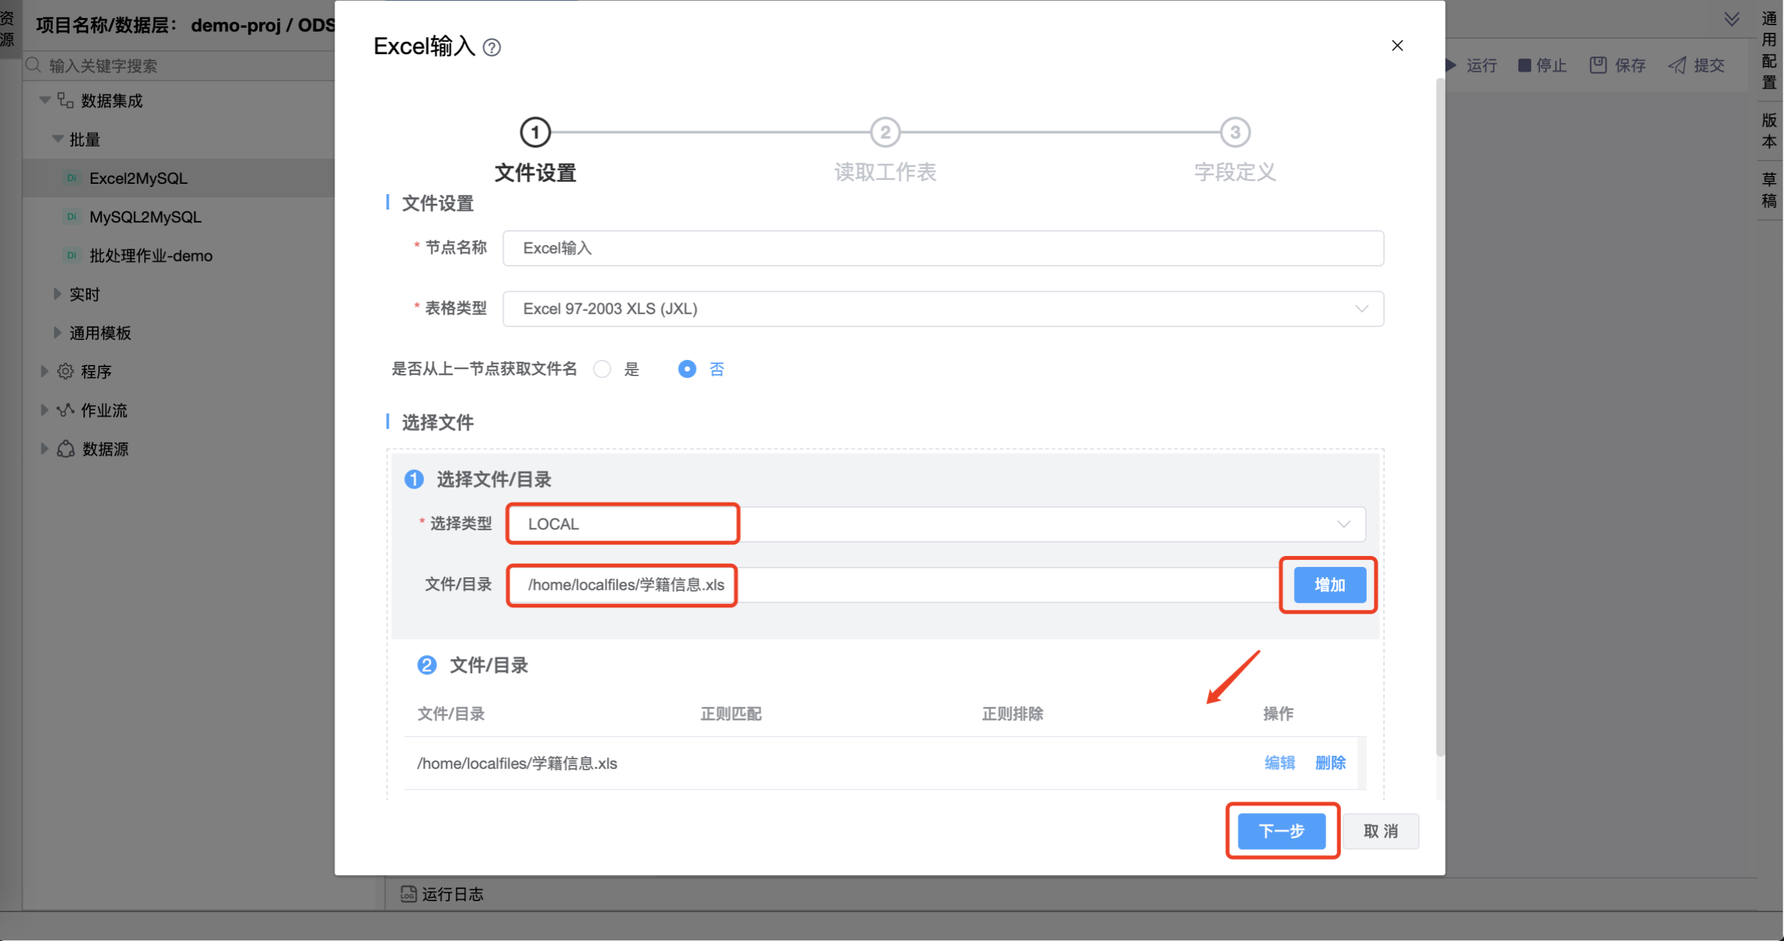
Task: Click the 数据源 datasource icon
Action: (66, 449)
